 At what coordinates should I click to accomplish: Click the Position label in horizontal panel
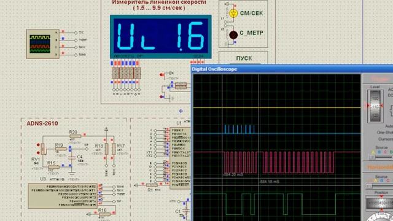[381, 192]
